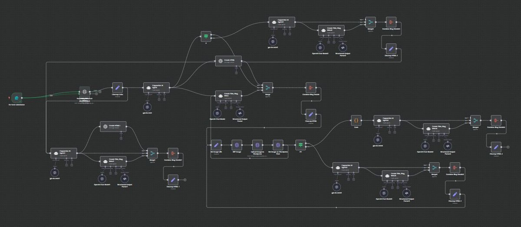Open the Cleanup HTML 4 node
The height and width of the screenshot is (227, 521).
(x=496, y=147)
